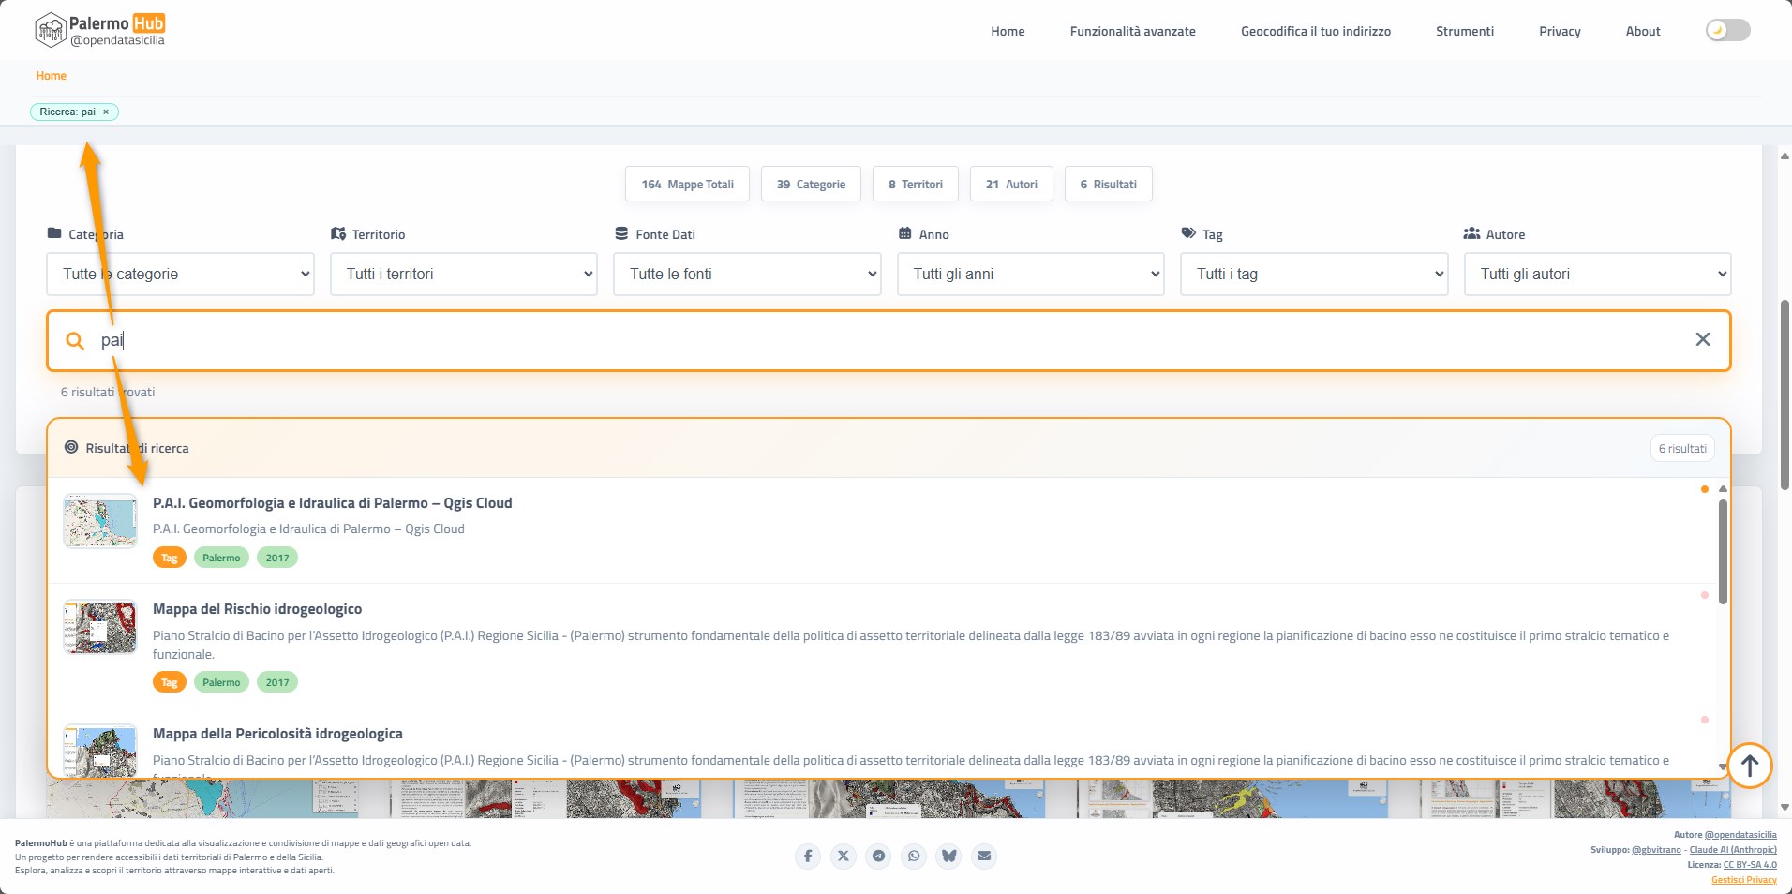
Task: Share via the Telegram icon
Action: pos(878,856)
